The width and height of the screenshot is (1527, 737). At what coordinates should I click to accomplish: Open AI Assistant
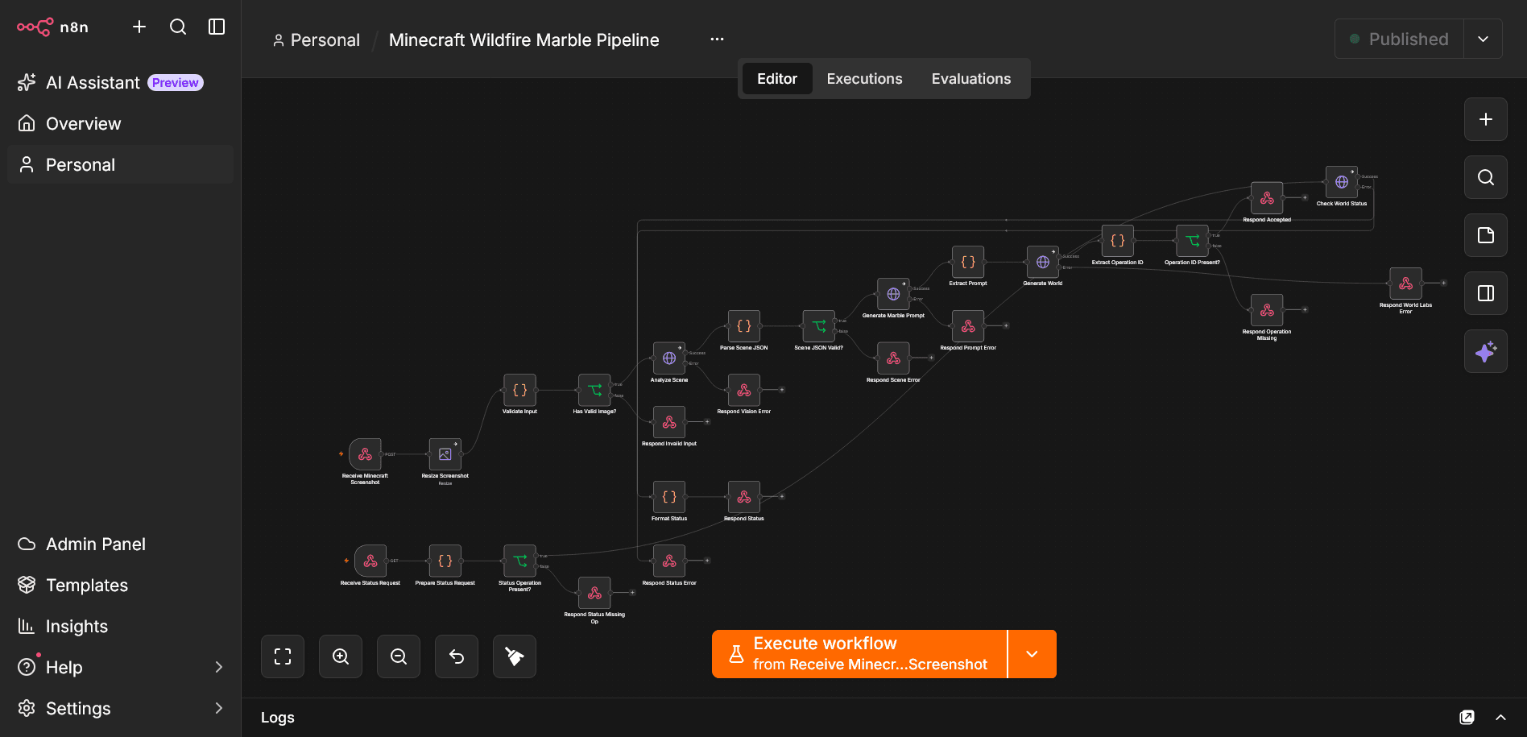[120, 83]
